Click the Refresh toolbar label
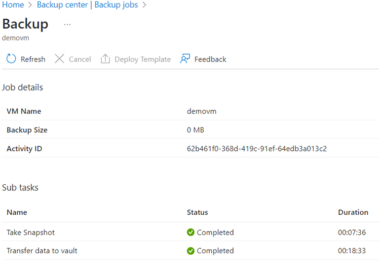 coord(33,59)
